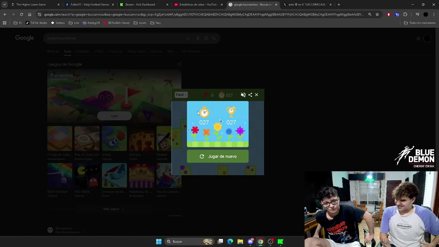Image resolution: width=439 pixels, height=247 pixels.
Task: Open the IRLToolkit Server bookmark
Action: 116,23
